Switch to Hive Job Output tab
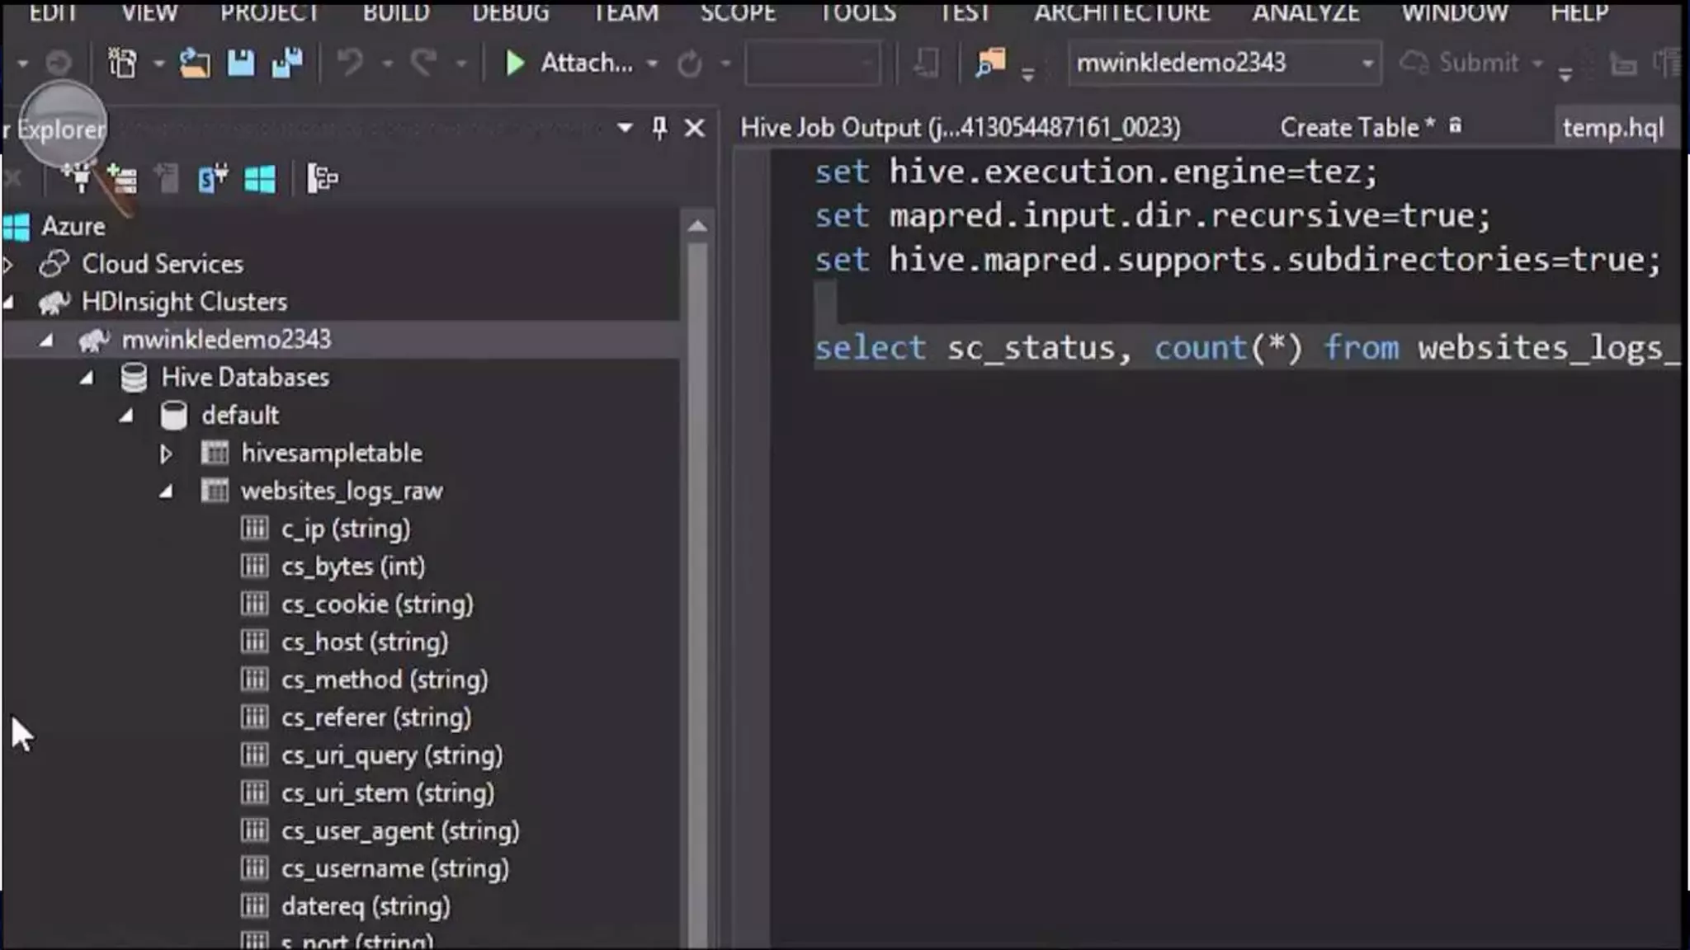Screen dimensions: 1690x950 [x=960, y=128]
